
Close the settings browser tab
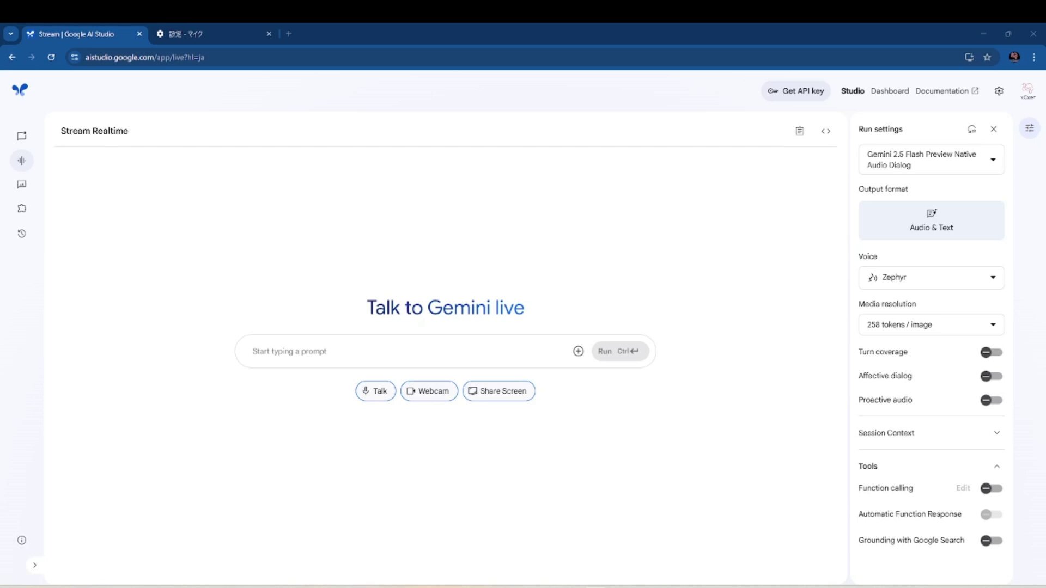tap(269, 34)
